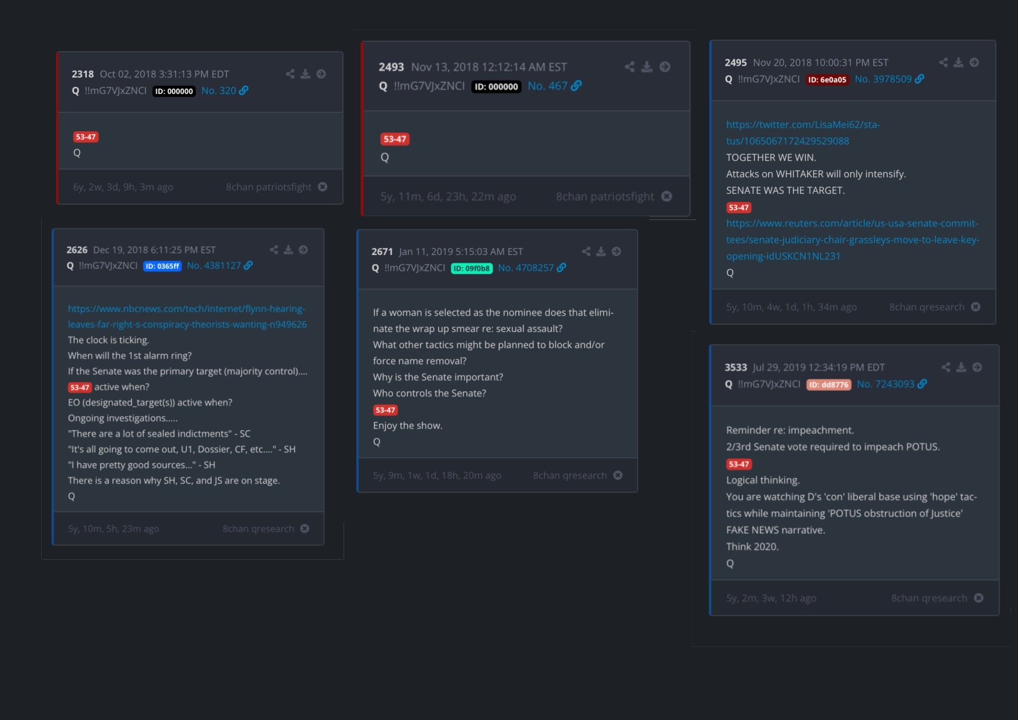The width and height of the screenshot is (1018, 720).
Task: Download post 2493 image
Action: pos(647,67)
